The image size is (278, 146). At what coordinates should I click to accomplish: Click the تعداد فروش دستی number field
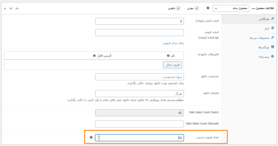point(139,138)
